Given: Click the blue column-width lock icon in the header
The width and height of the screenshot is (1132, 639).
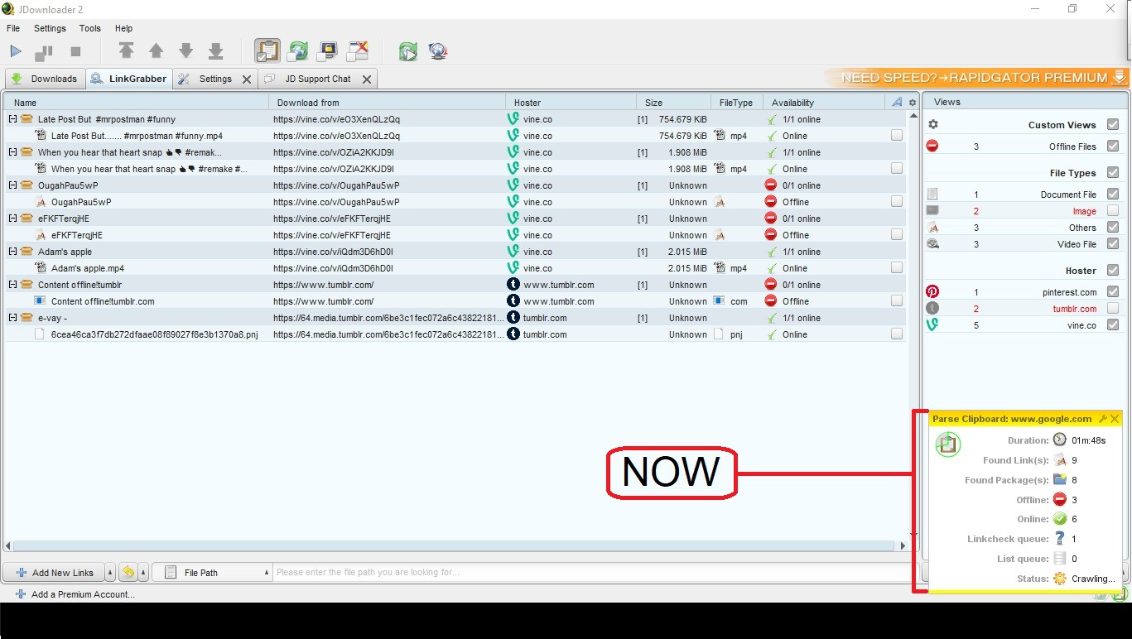Looking at the screenshot, I should click(x=897, y=103).
